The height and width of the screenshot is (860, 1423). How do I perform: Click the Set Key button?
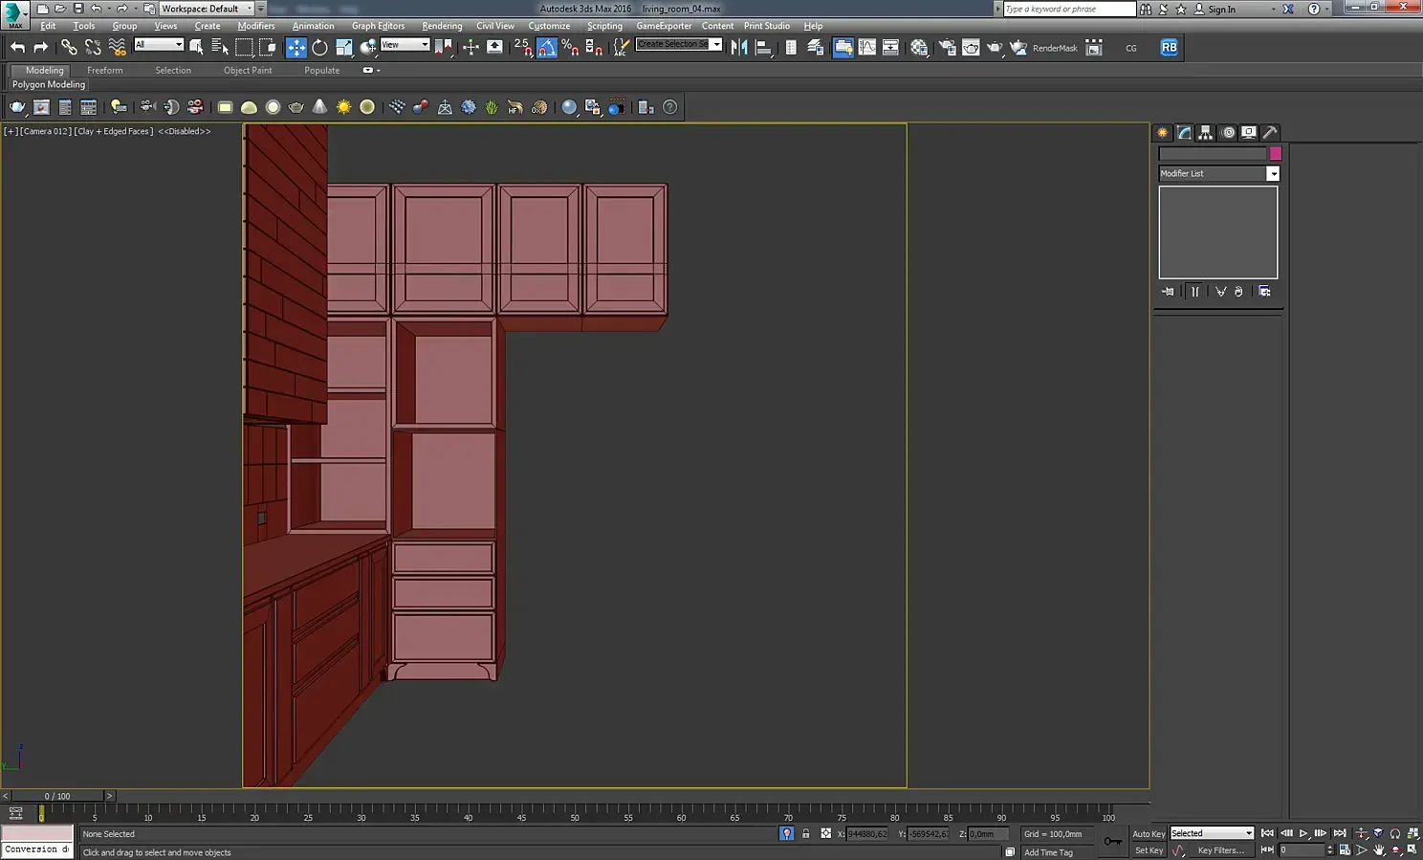[x=1148, y=850]
